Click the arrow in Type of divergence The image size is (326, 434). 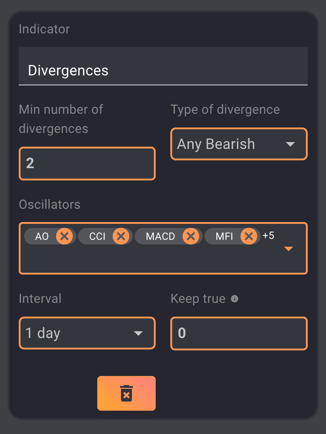coord(290,144)
